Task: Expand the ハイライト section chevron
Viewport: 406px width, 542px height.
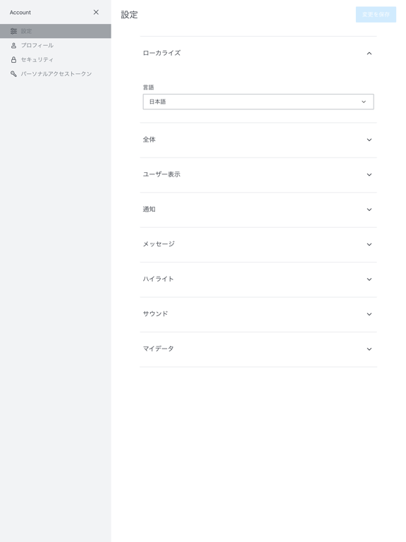Action: coord(369,279)
